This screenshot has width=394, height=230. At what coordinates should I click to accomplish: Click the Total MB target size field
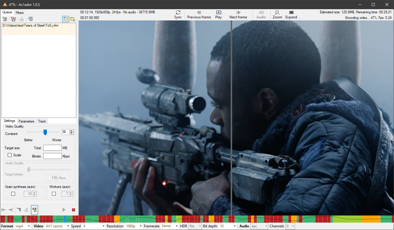coord(52,148)
